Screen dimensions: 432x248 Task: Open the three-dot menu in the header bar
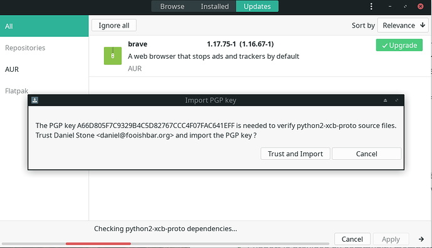point(371,6)
